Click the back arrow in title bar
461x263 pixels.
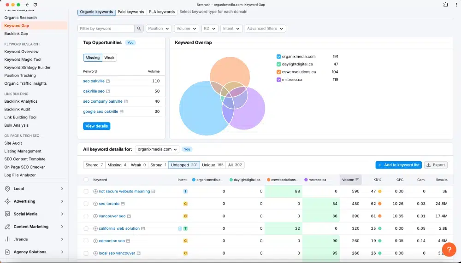[27, 5]
